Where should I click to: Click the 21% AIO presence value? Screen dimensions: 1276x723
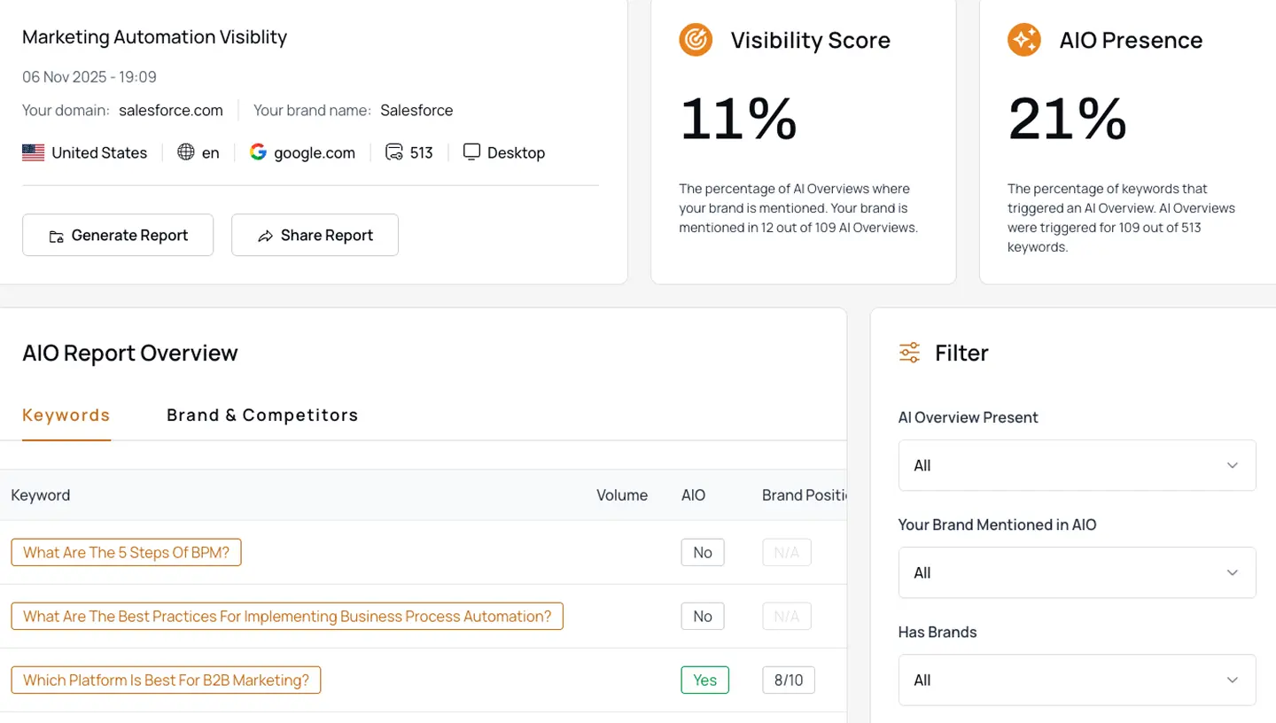pos(1068,118)
